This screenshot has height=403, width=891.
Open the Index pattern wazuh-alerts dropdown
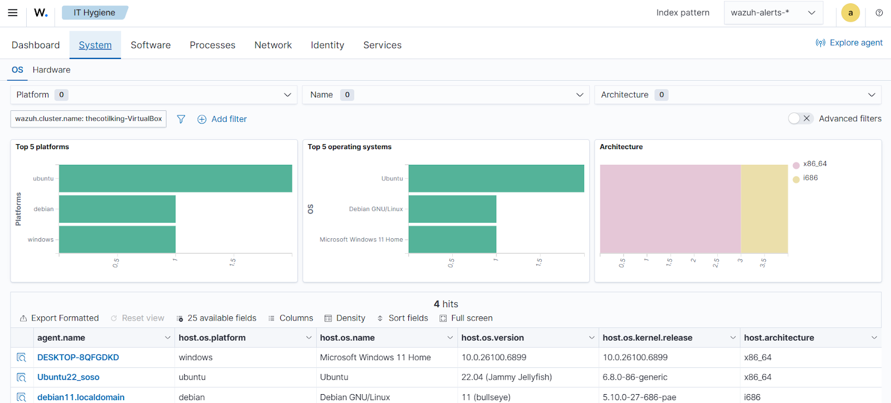click(x=772, y=13)
